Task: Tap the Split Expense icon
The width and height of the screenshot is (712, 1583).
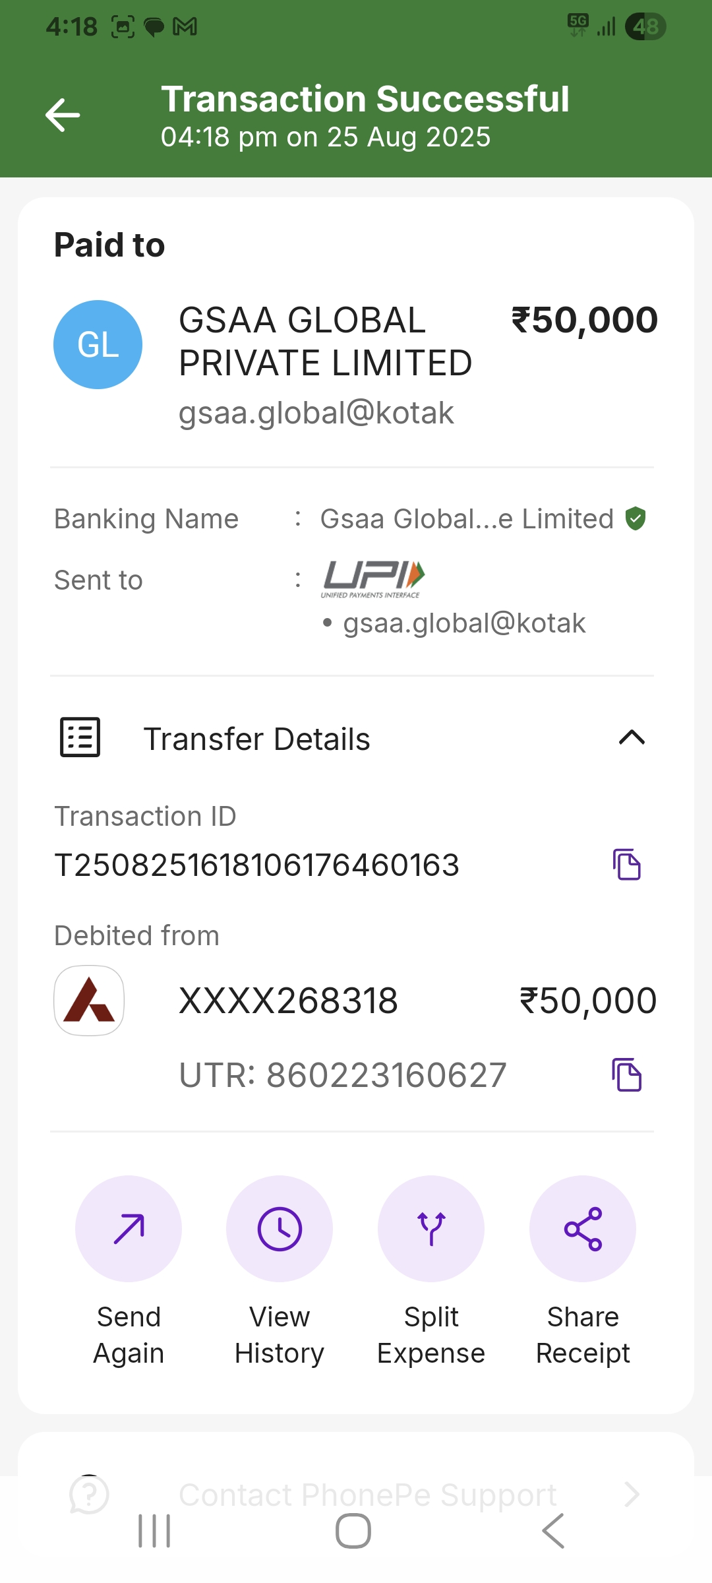Action: click(x=431, y=1229)
